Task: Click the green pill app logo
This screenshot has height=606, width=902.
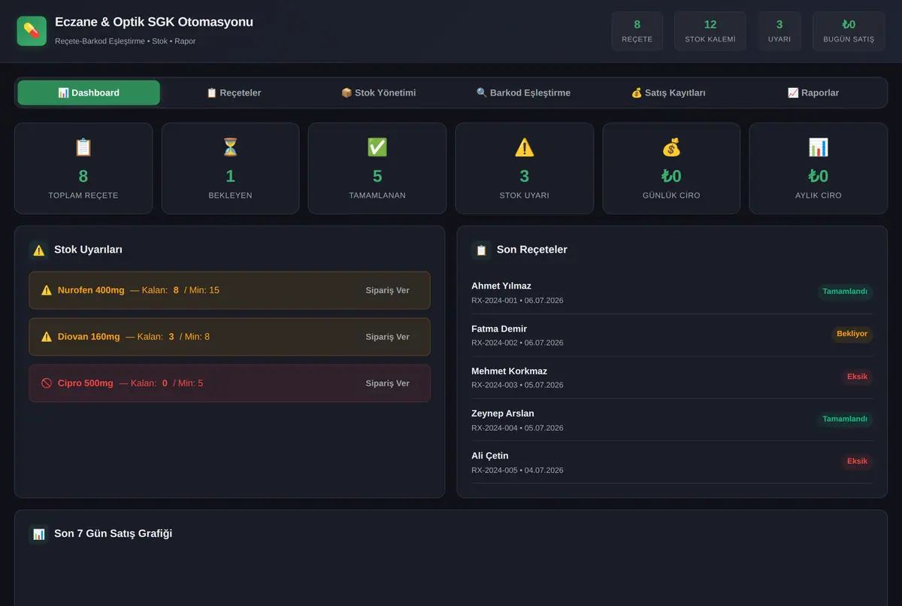Action: (32, 31)
